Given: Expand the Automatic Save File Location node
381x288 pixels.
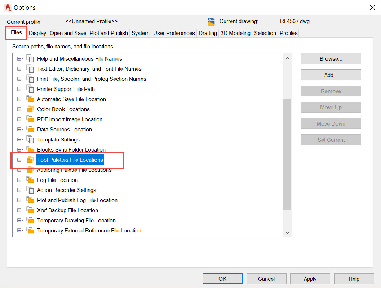Looking at the screenshot, I should point(19,99).
